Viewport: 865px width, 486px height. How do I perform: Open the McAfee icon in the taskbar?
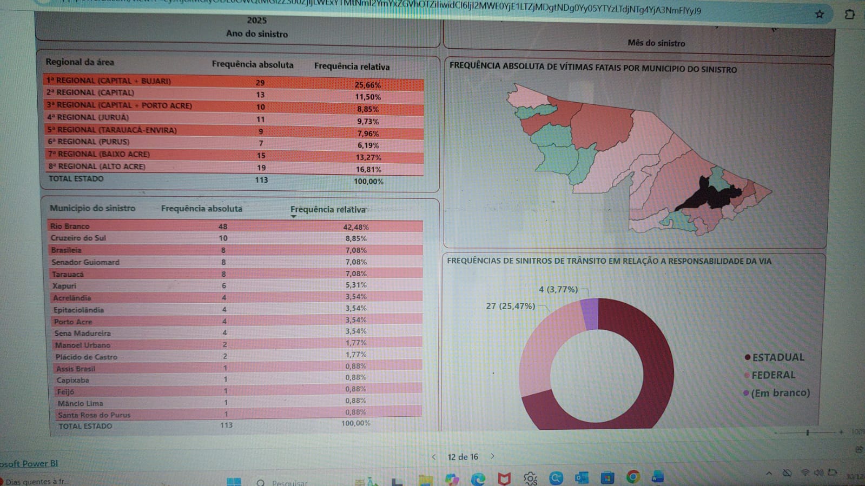(504, 478)
